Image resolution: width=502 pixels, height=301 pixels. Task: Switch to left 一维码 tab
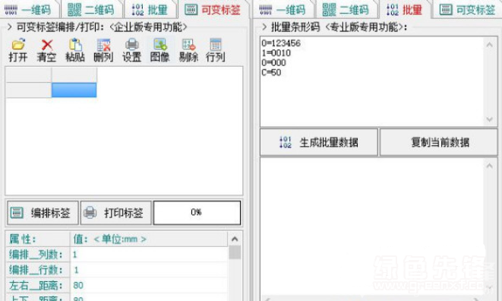[x=28, y=10]
